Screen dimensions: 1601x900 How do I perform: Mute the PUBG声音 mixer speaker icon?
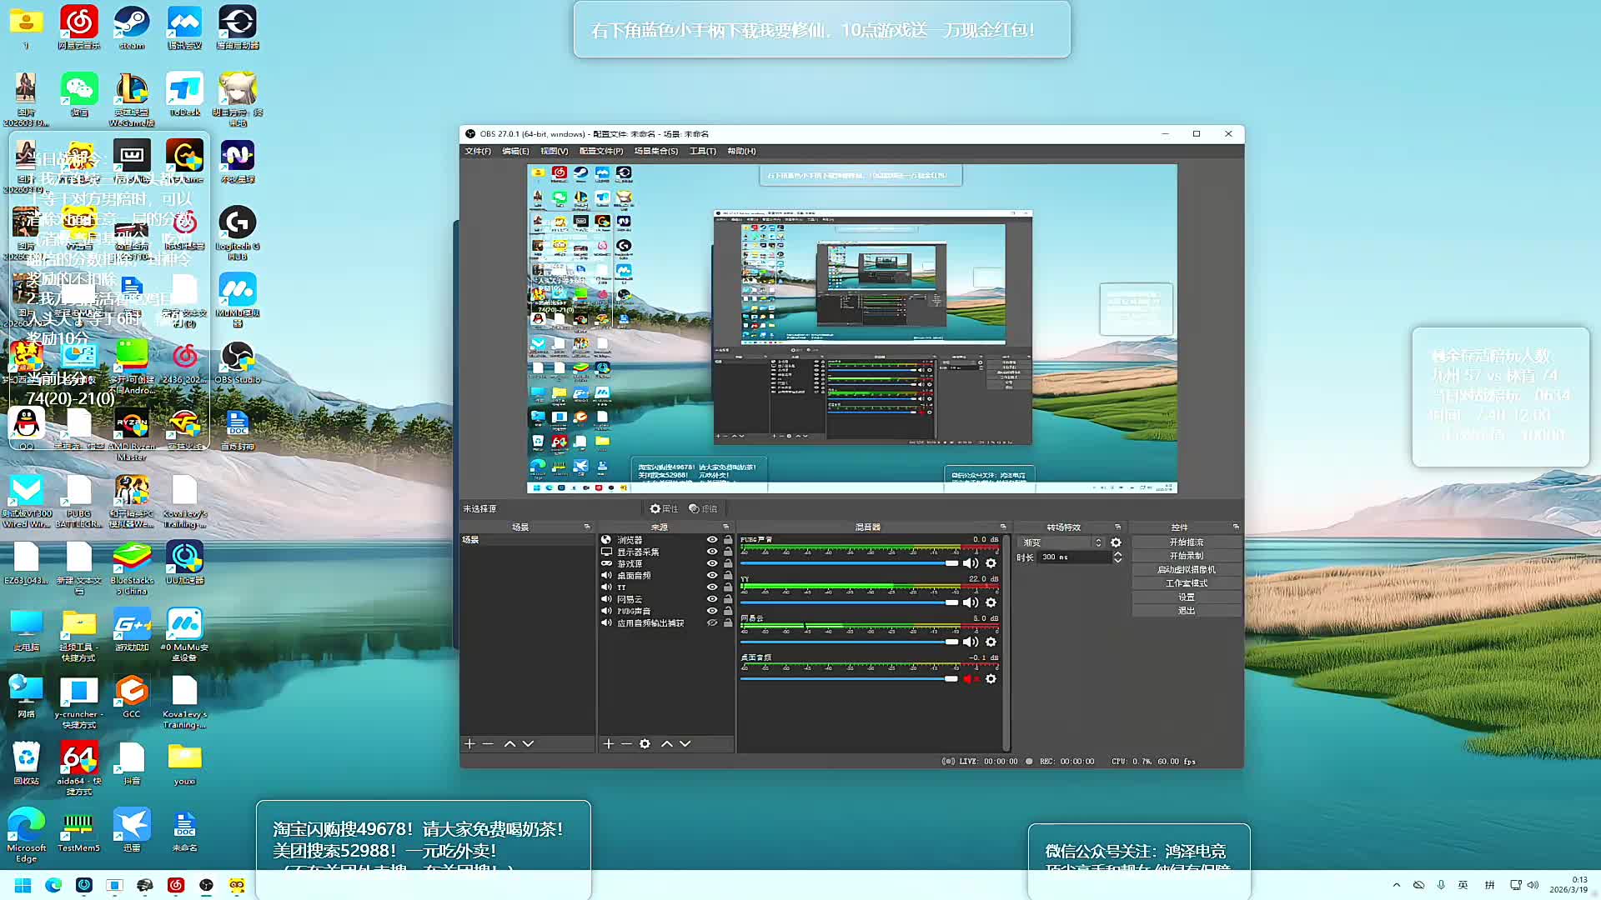pyautogui.click(x=970, y=563)
